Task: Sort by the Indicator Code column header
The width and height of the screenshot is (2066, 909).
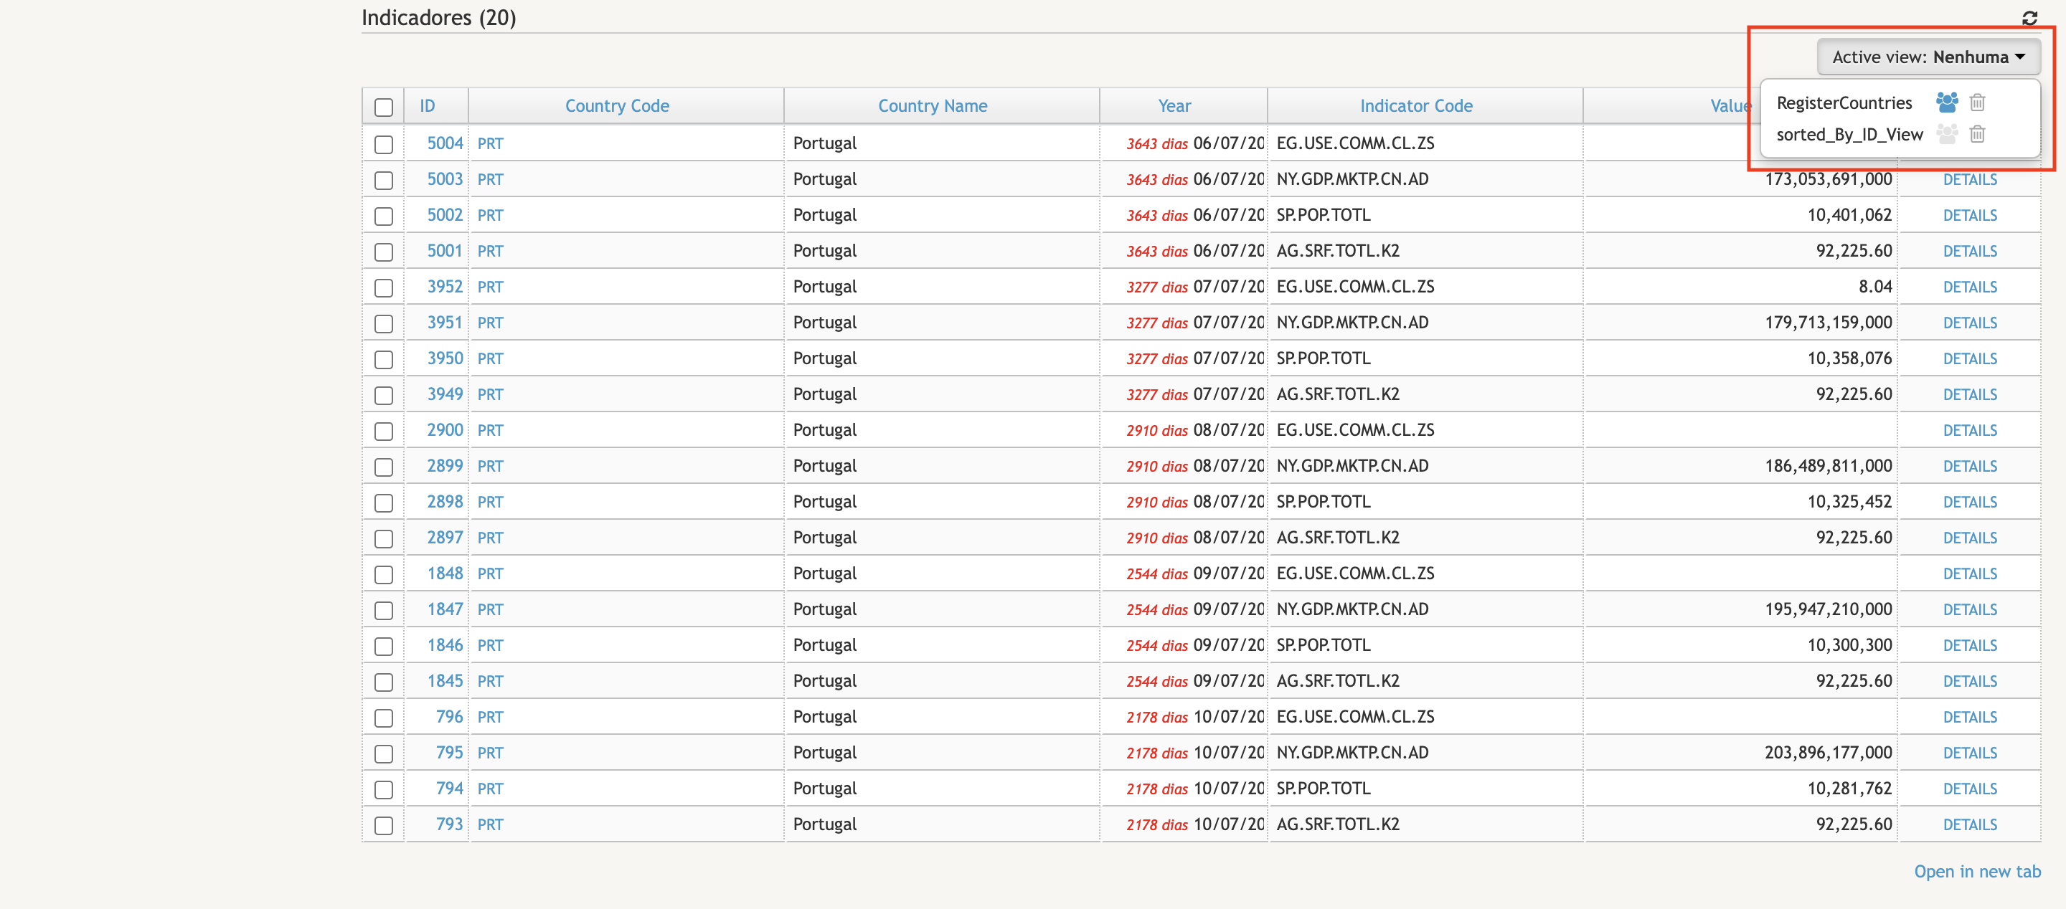Action: [x=1415, y=106]
